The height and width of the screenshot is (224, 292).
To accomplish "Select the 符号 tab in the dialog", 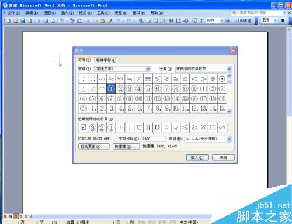I will [x=85, y=60].
